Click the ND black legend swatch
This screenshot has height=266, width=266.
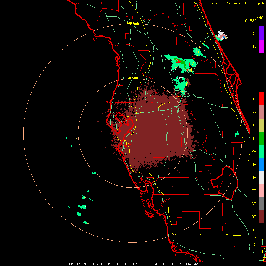(261, 230)
